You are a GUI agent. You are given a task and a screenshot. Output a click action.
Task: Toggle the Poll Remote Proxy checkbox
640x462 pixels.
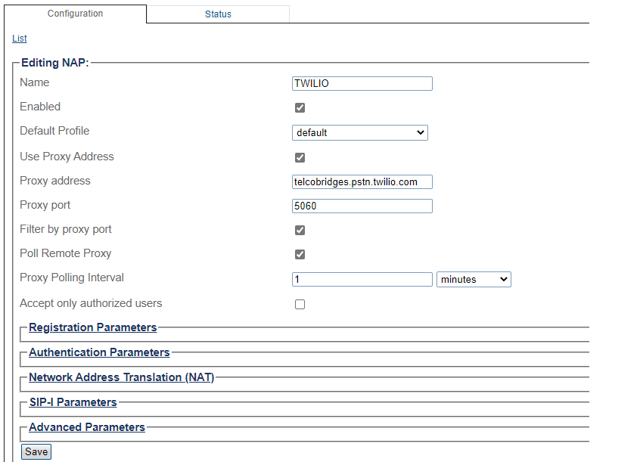pos(300,255)
